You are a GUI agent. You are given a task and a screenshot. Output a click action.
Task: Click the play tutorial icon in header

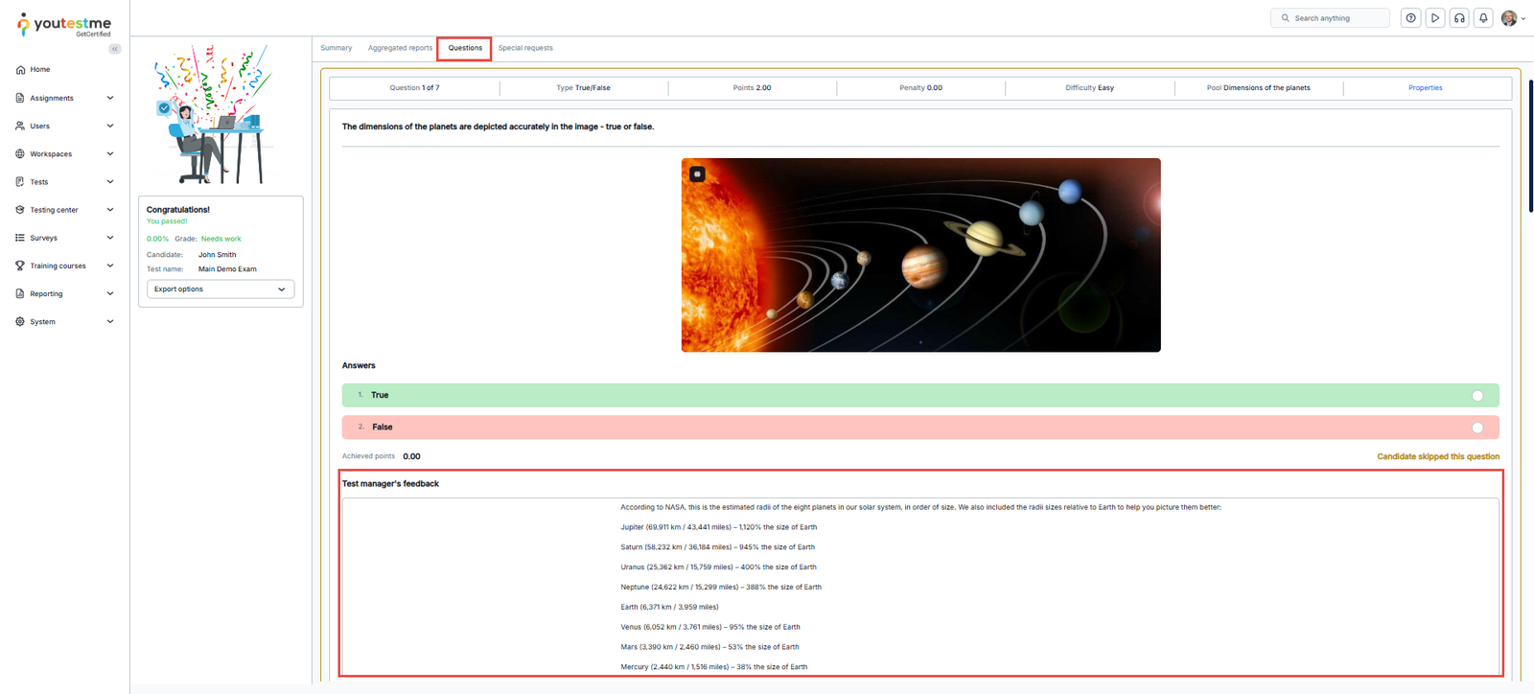click(x=1435, y=18)
